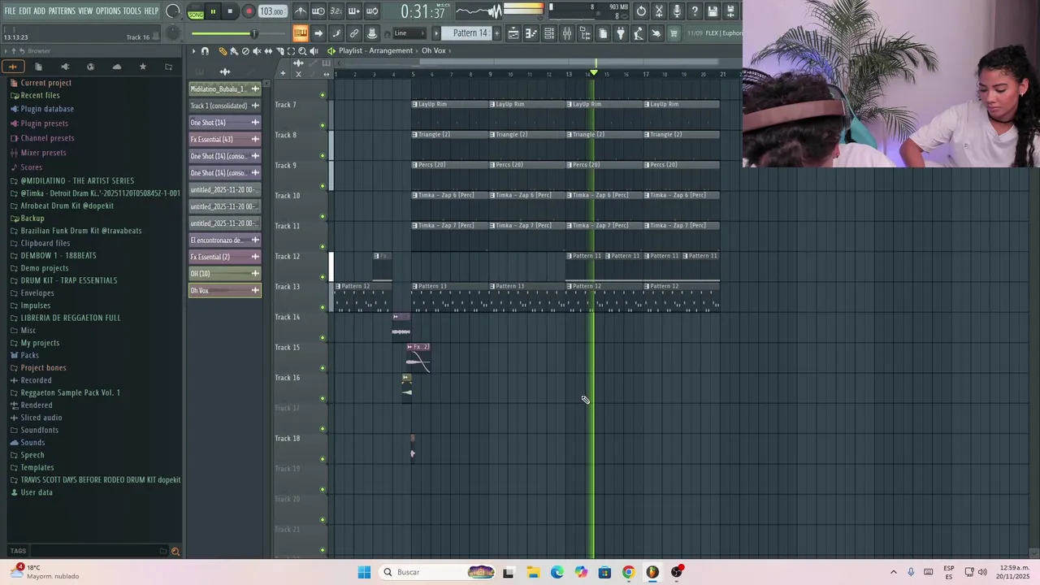
Task: Click the microphone one-click recording icon
Action: tap(677, 11)
